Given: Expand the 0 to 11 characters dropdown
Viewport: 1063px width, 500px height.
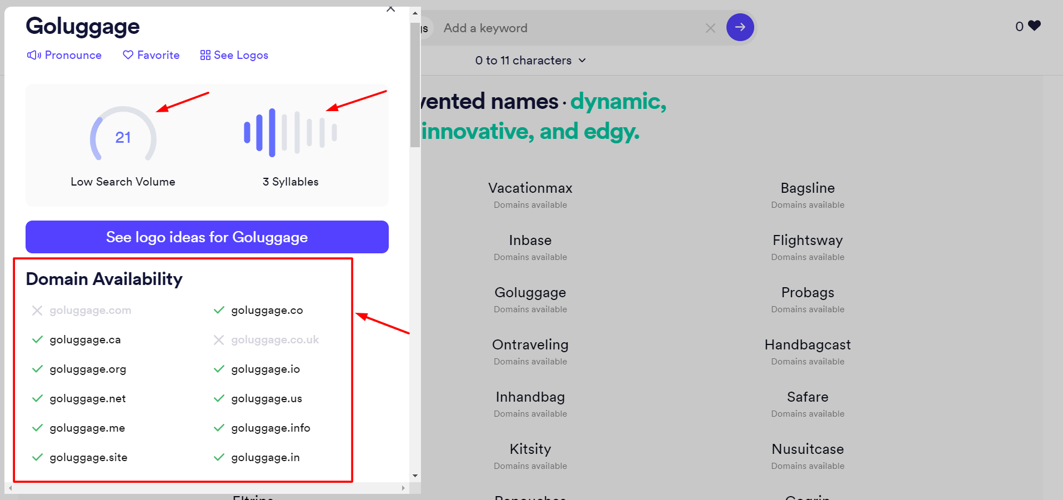Looking at the screenshot, I should pos(530,61).
